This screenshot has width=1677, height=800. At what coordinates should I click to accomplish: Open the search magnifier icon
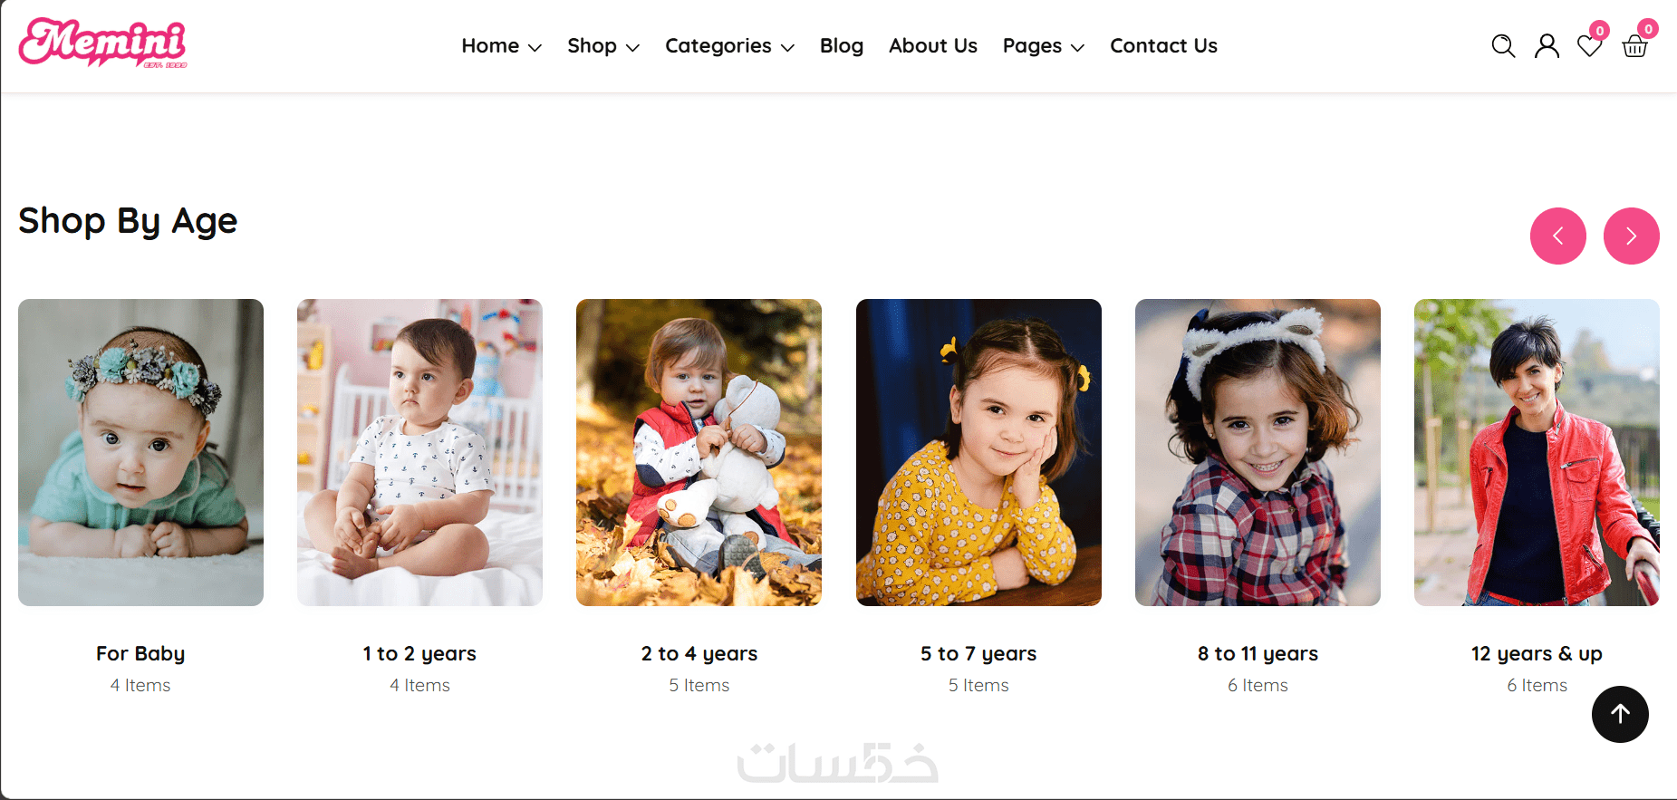tap(1503, 46)
